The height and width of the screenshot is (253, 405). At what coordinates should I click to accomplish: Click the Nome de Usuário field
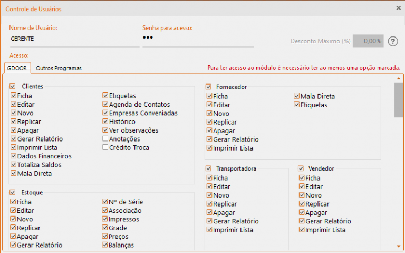[74, 39]
